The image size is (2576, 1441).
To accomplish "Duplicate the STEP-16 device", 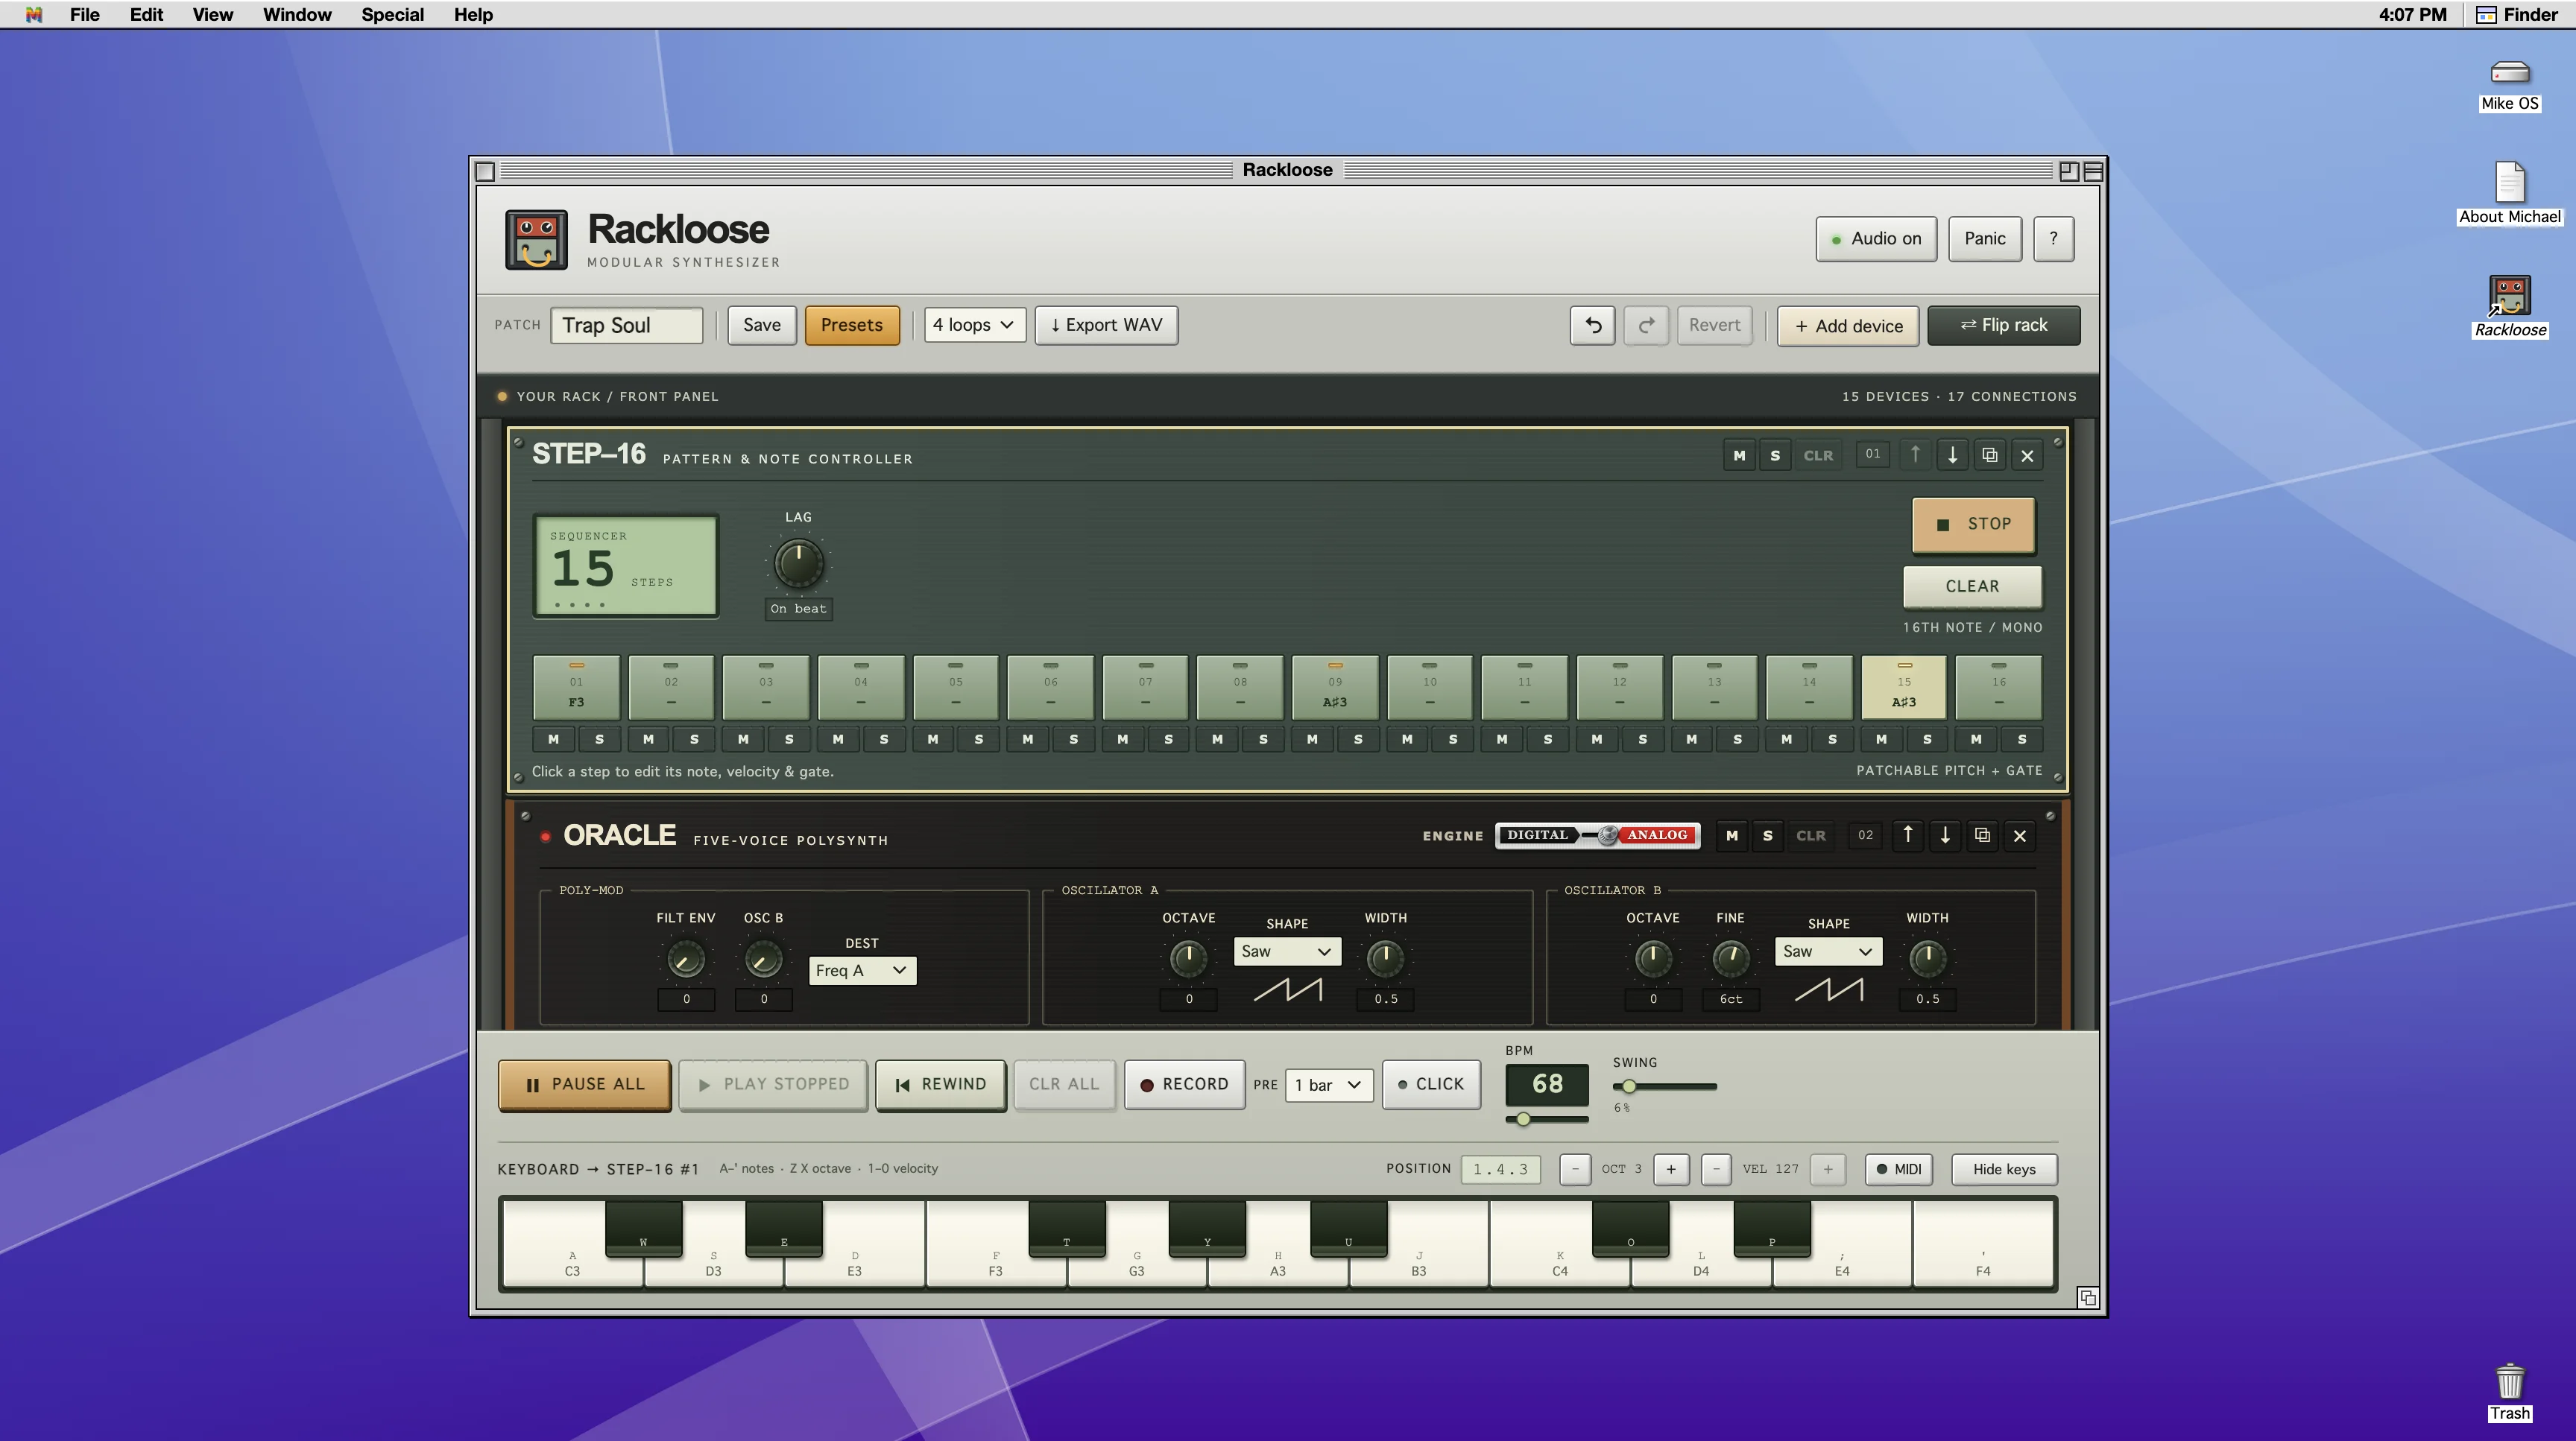I will click(x=1990, y=455).
